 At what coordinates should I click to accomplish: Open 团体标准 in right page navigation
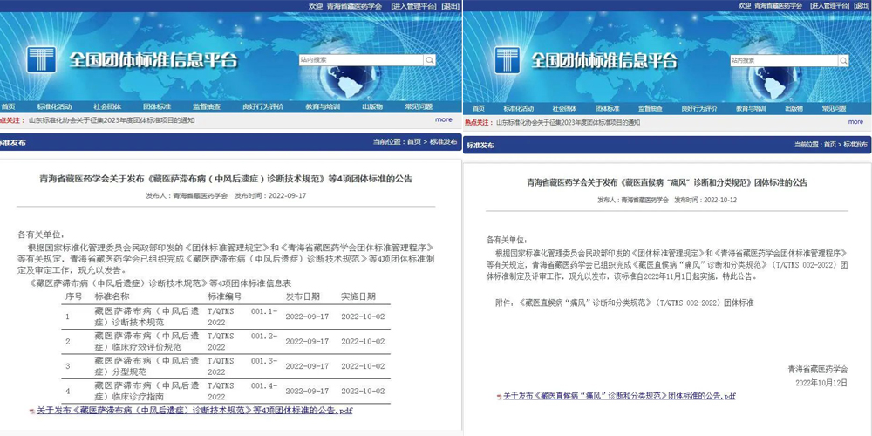[608, 108]
